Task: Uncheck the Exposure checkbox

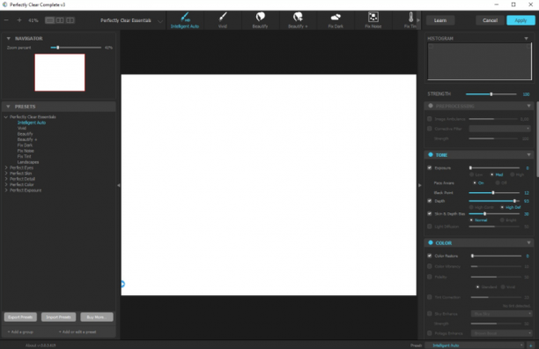Action: [429, 167]
